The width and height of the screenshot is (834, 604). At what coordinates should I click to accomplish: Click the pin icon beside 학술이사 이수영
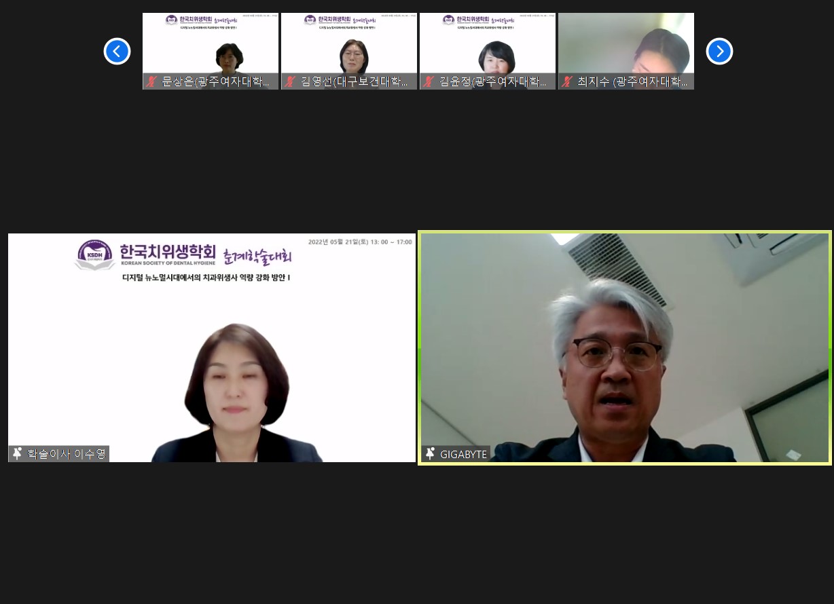pyautogui.click(x=18, y=453)
